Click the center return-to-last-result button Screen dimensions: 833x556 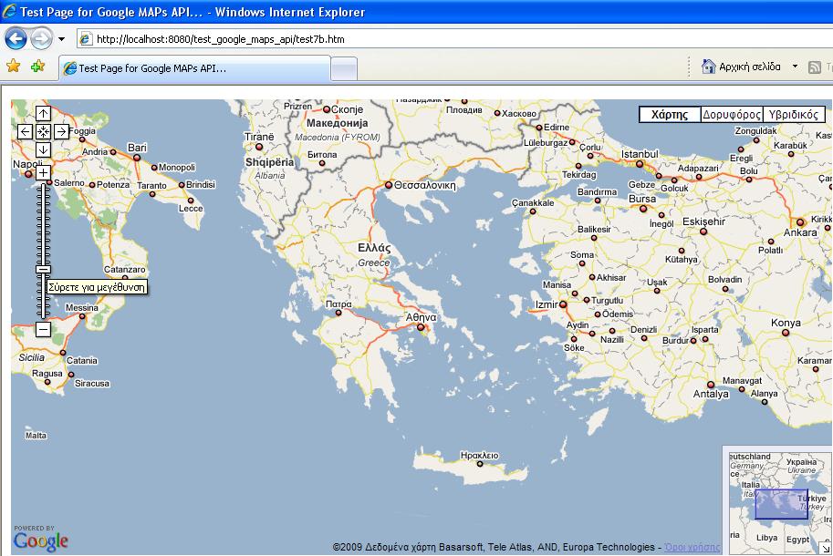point(43,131)
